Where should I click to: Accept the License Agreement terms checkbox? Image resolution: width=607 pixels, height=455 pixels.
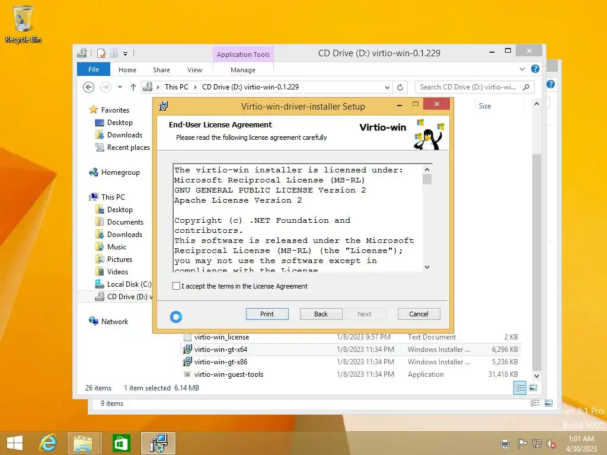tap(176, 286)
